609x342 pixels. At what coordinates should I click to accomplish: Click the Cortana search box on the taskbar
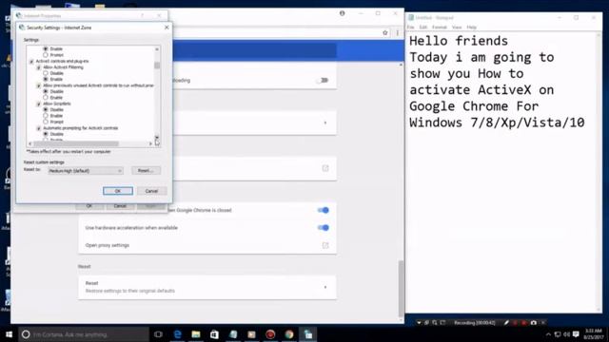pos(84,334)
